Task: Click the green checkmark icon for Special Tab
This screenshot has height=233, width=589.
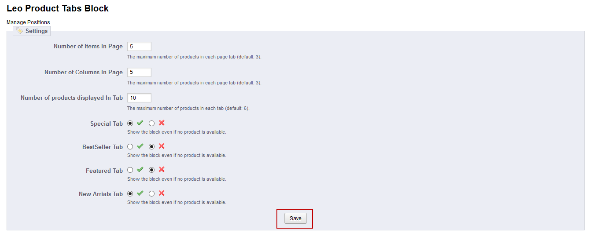Action: point(140,123)
